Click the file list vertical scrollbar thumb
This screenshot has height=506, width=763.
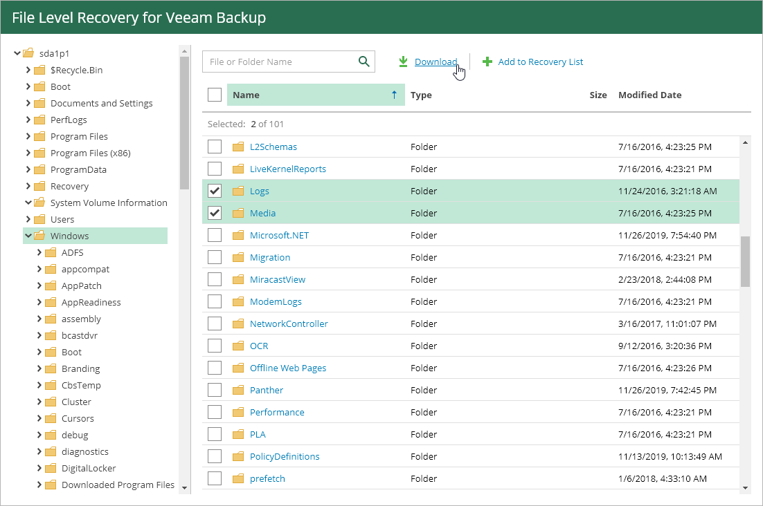point(745,261)
